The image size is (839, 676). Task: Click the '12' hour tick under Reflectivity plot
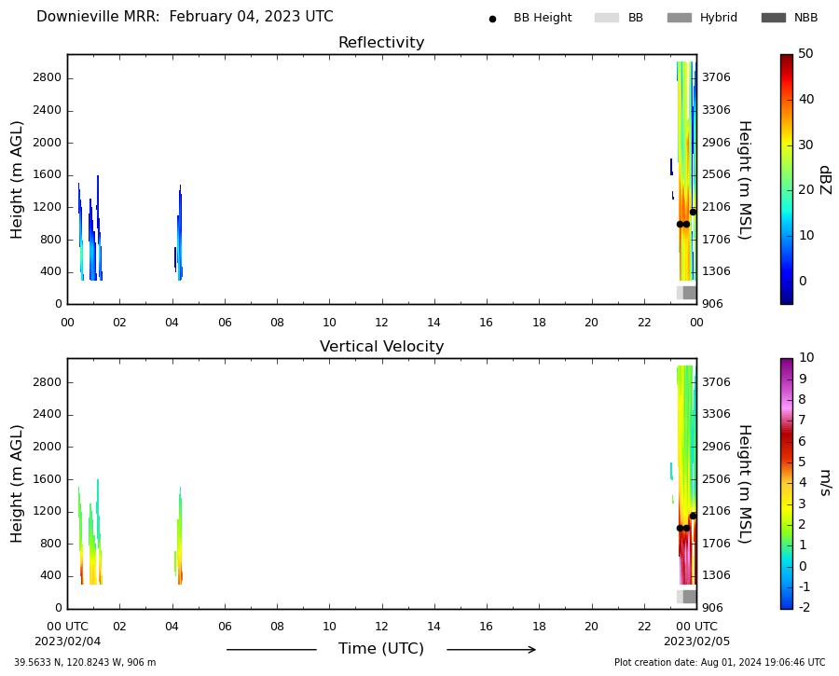coord(381,323)
